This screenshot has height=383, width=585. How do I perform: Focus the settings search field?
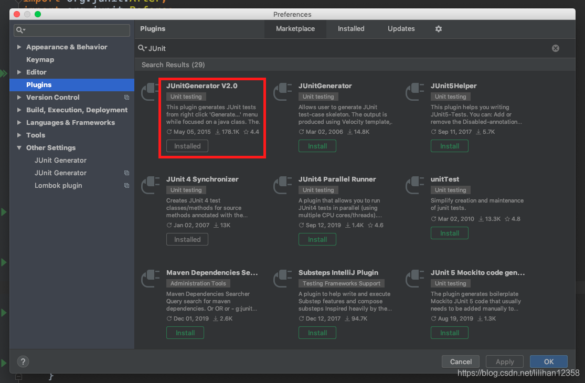[x=72, y=30]
